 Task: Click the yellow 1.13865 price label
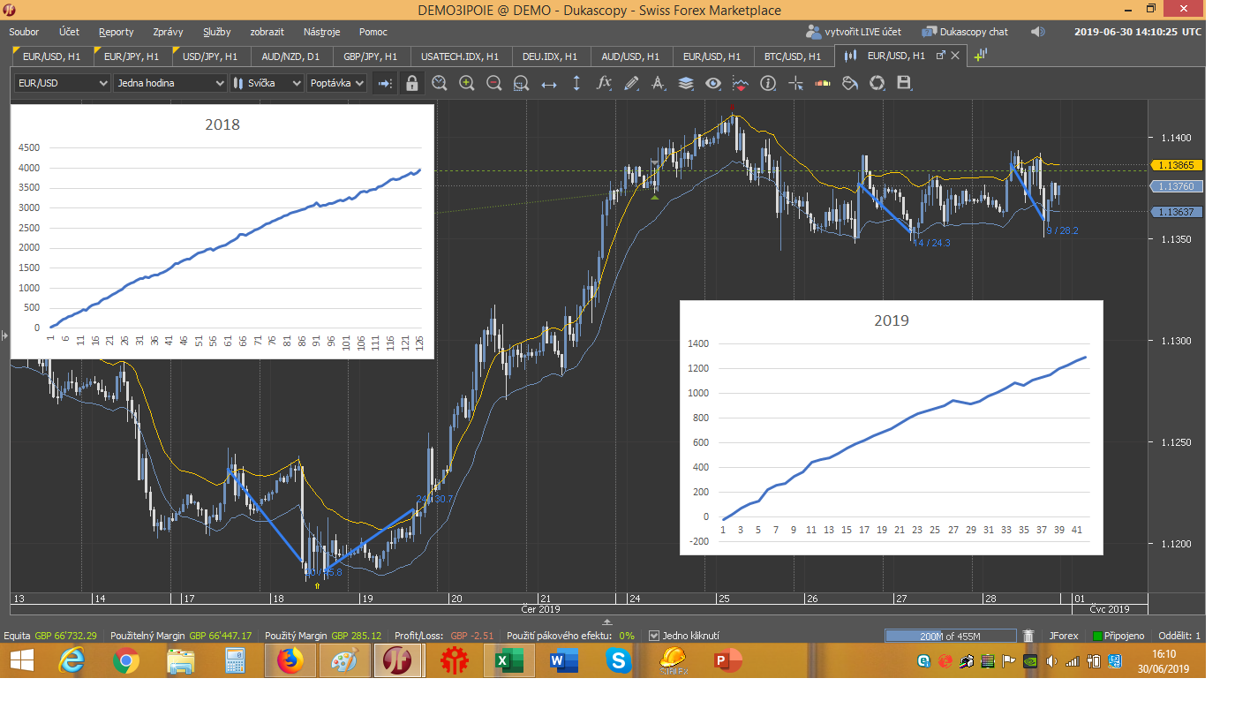(1177, 165)
